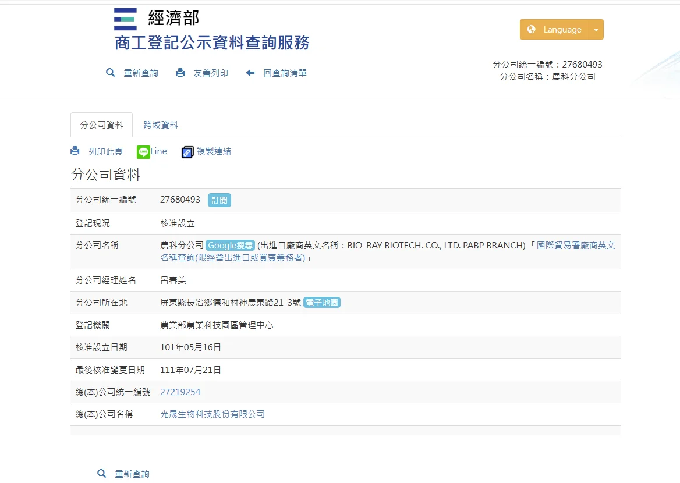Screen dimensions: 680x483
Task: Open 國際貿易署廠商英文名稱查詢 link
Action: coord(575,246)
